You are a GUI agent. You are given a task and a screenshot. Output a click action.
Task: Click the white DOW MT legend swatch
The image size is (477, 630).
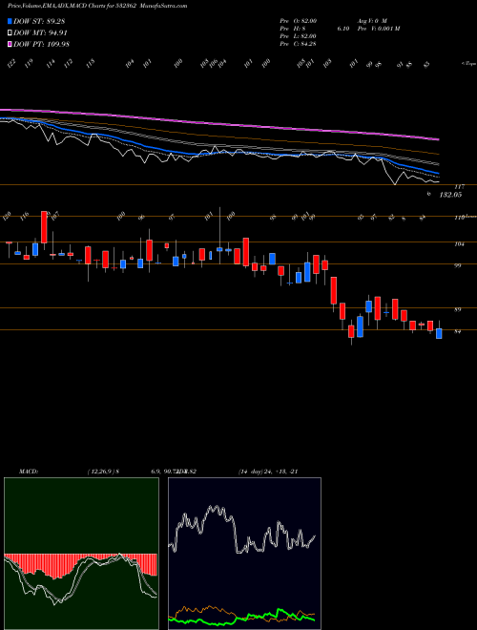point(10,32)
